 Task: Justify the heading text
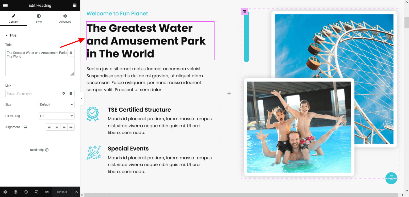tap(71, 127)
